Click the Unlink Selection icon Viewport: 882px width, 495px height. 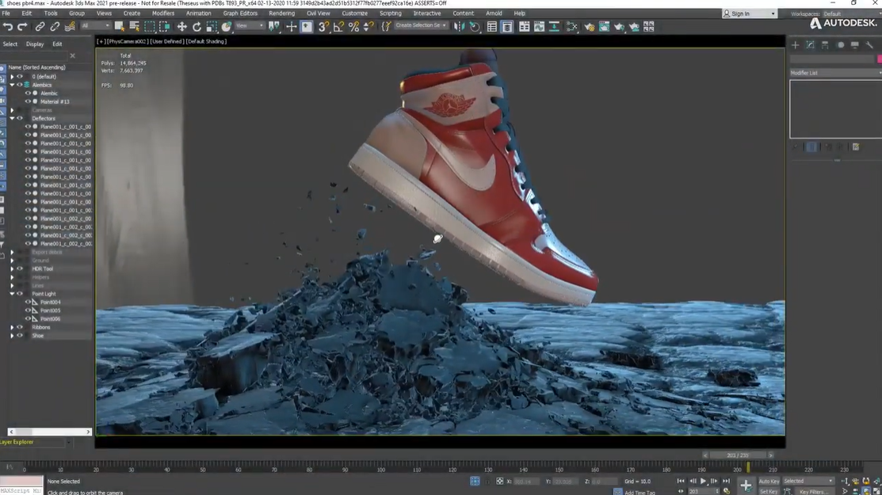[x=55, y=26]
